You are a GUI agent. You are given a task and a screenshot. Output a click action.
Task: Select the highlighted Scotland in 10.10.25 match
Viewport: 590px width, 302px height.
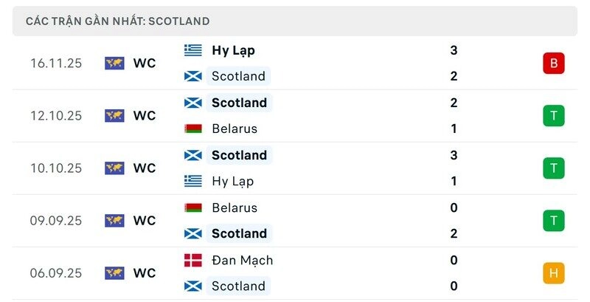(x=239, y=155)
